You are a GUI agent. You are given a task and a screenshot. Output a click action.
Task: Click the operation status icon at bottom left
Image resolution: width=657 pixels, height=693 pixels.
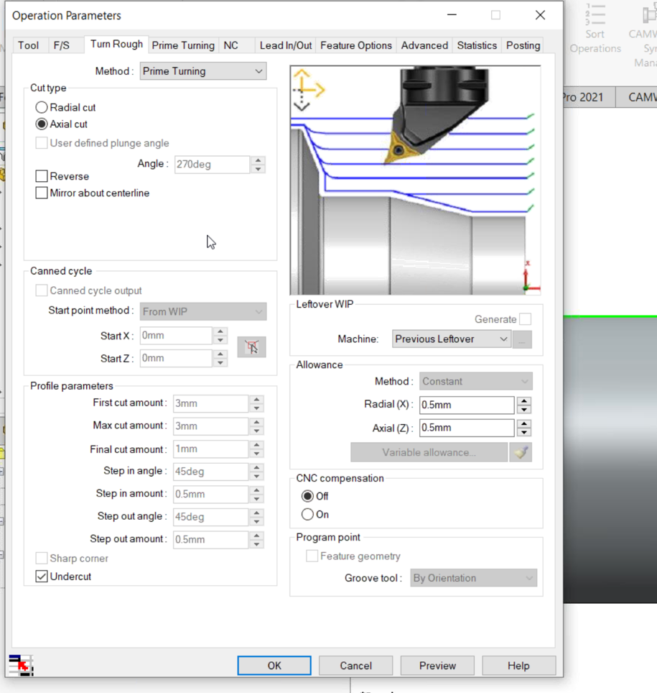click(x=21, y=665)
